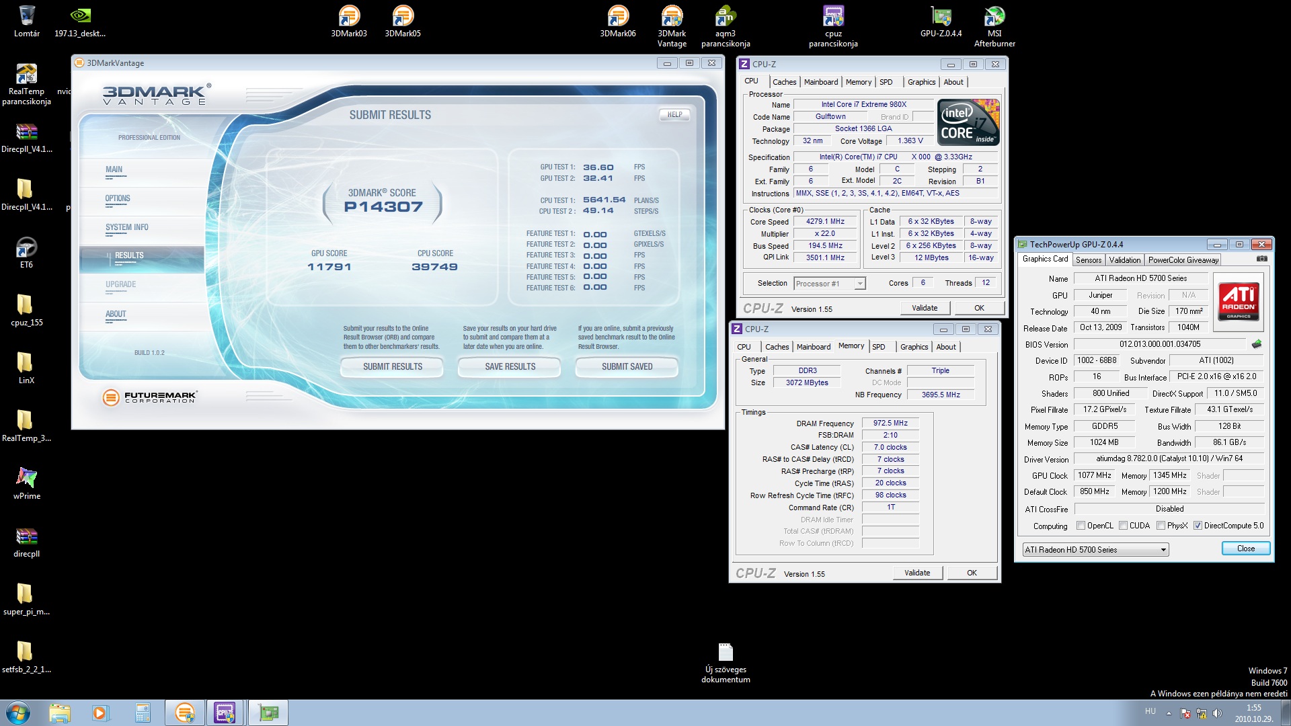Click the GPU-Z BIOS save chip icon
Image resolution: width=1291 pixels, height=726 pixels.
pyautogui.click(x=1256, y=344)
